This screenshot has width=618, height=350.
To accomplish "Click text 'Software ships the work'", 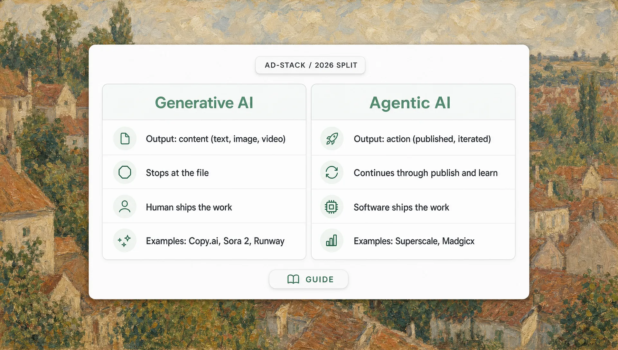I will (x=401, y=207).
